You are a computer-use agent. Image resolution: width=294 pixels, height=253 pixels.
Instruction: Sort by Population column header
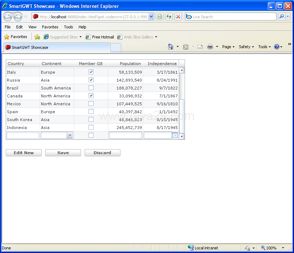(125, 64)
